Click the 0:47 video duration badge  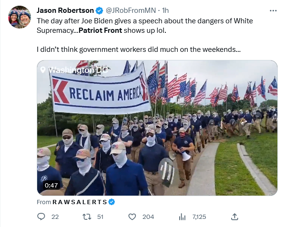click(51, 185)
